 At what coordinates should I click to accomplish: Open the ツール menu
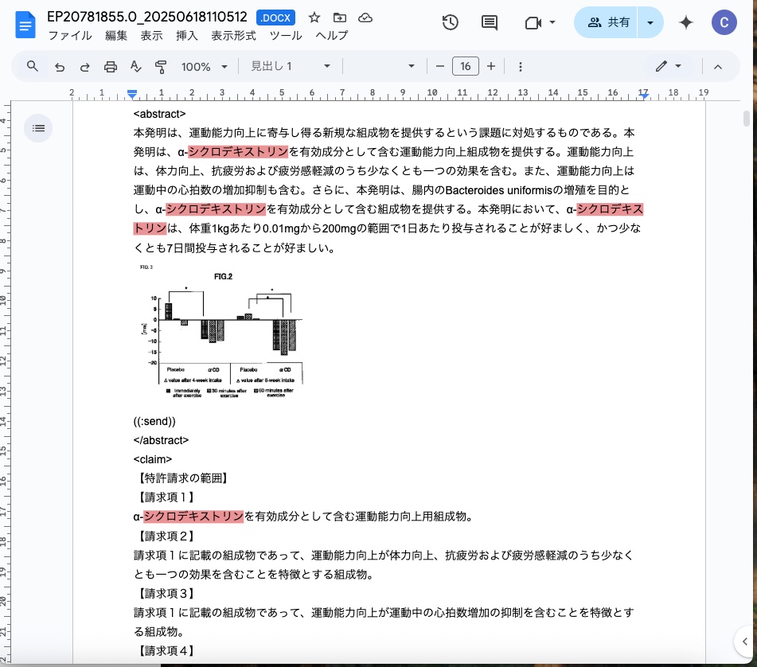286,36
